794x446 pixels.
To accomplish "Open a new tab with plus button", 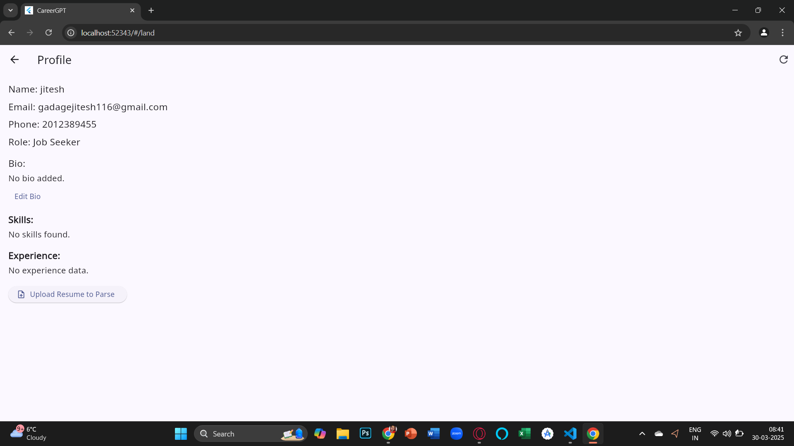I will [151, 10].
